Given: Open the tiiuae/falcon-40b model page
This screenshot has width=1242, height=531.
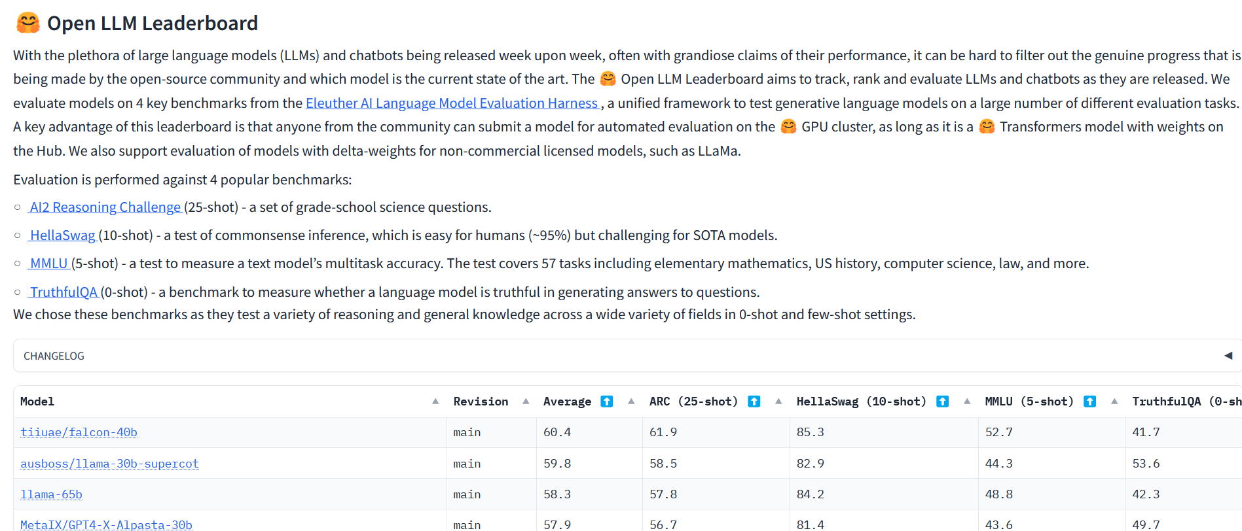Looking at the screenshot, I should tap(79, 432).
